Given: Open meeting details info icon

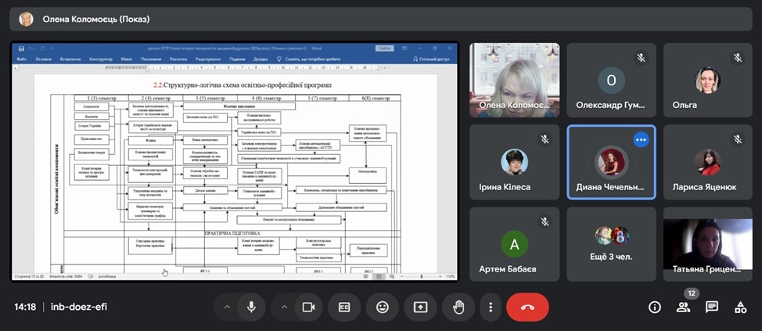Looking at the screenshot, I should point(655,307).
